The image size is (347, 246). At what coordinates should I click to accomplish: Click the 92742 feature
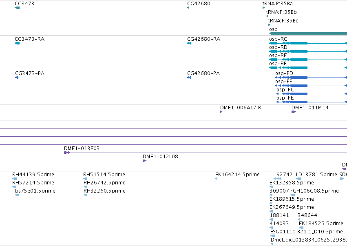pyautogui.click(x=279, y=179)
